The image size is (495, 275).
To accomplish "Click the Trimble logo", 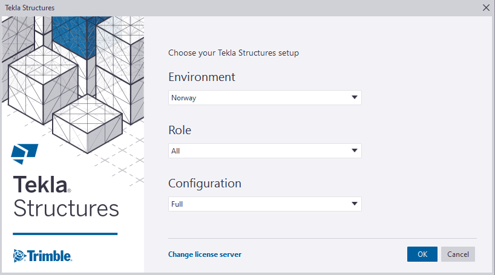I will 42,256.
